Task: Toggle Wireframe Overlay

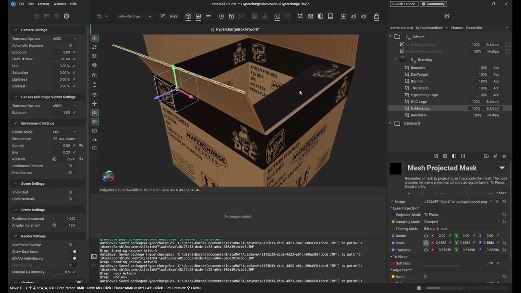Action: pyautogui.click(x=70, y=245)
